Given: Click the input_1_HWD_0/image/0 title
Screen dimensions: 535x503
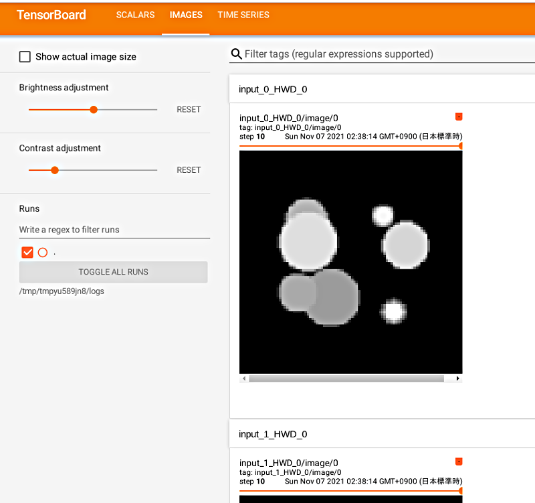Looking at the screenshot, I should click(289, 463).
